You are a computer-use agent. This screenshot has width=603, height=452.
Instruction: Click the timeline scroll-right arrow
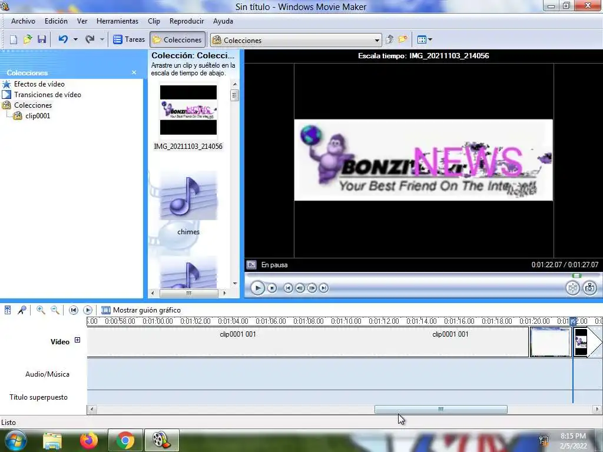click(597, 410)
